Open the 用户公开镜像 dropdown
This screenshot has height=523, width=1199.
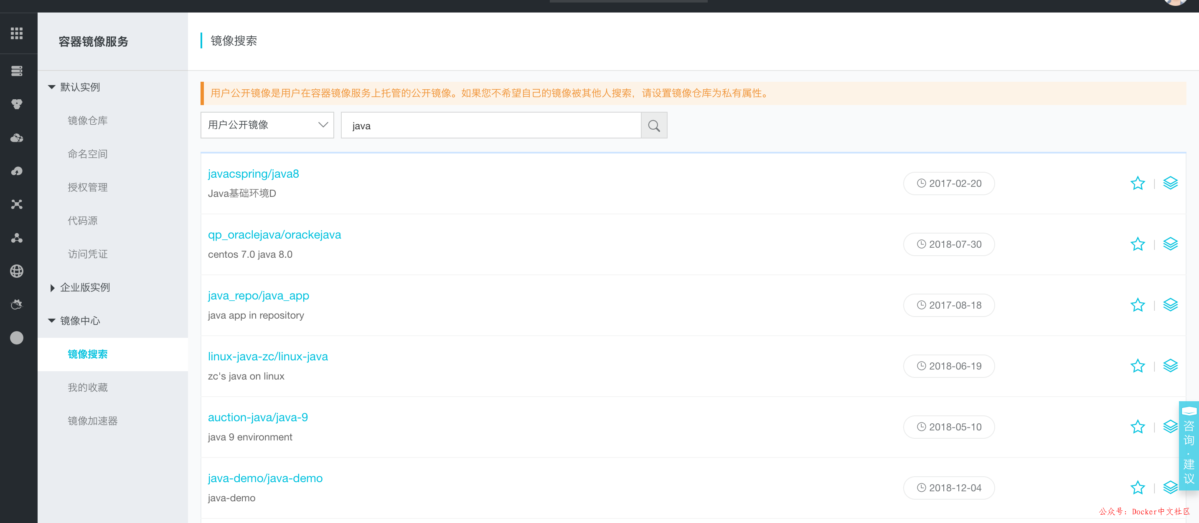[x=267, y=125]
